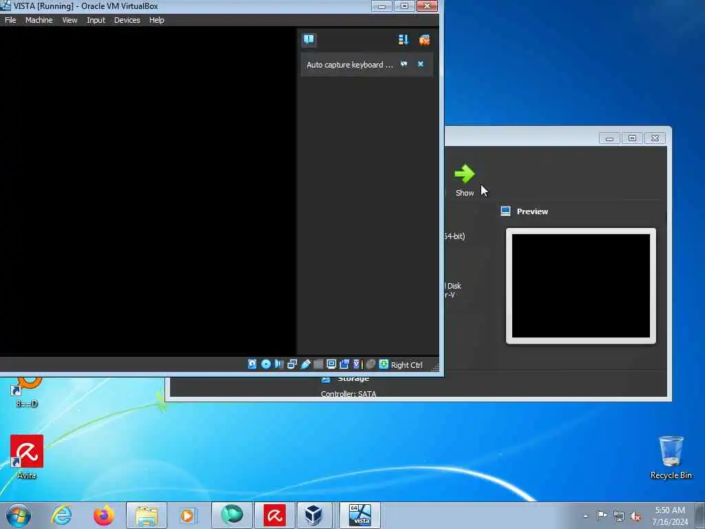
Task: Maximize the VirtualBox Manager window
Action: tap(632, 138)
